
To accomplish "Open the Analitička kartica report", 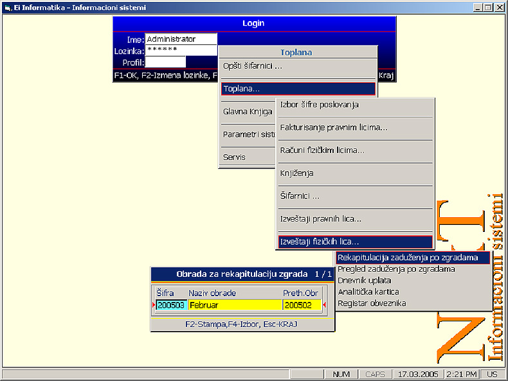I will pos(368,292).
